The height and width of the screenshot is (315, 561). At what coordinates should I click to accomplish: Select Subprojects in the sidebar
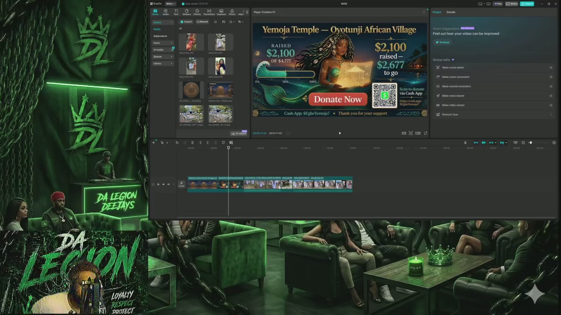coord(160,36)
